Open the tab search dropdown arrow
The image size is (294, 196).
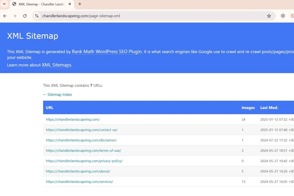click(4, 4)
